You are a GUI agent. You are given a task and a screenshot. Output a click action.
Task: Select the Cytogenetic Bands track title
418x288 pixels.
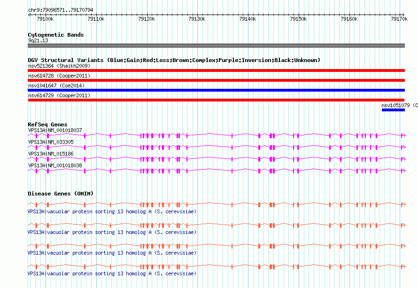tap(56, 35)
